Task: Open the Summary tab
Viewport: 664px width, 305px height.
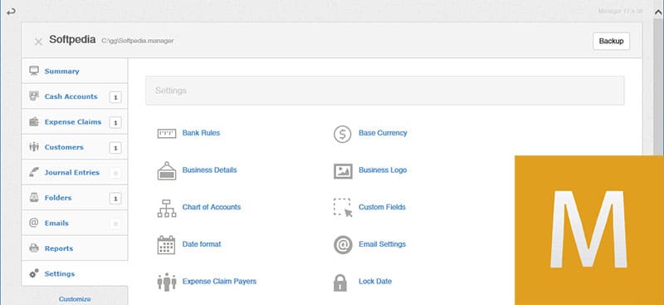Action: tap(75, 71)
